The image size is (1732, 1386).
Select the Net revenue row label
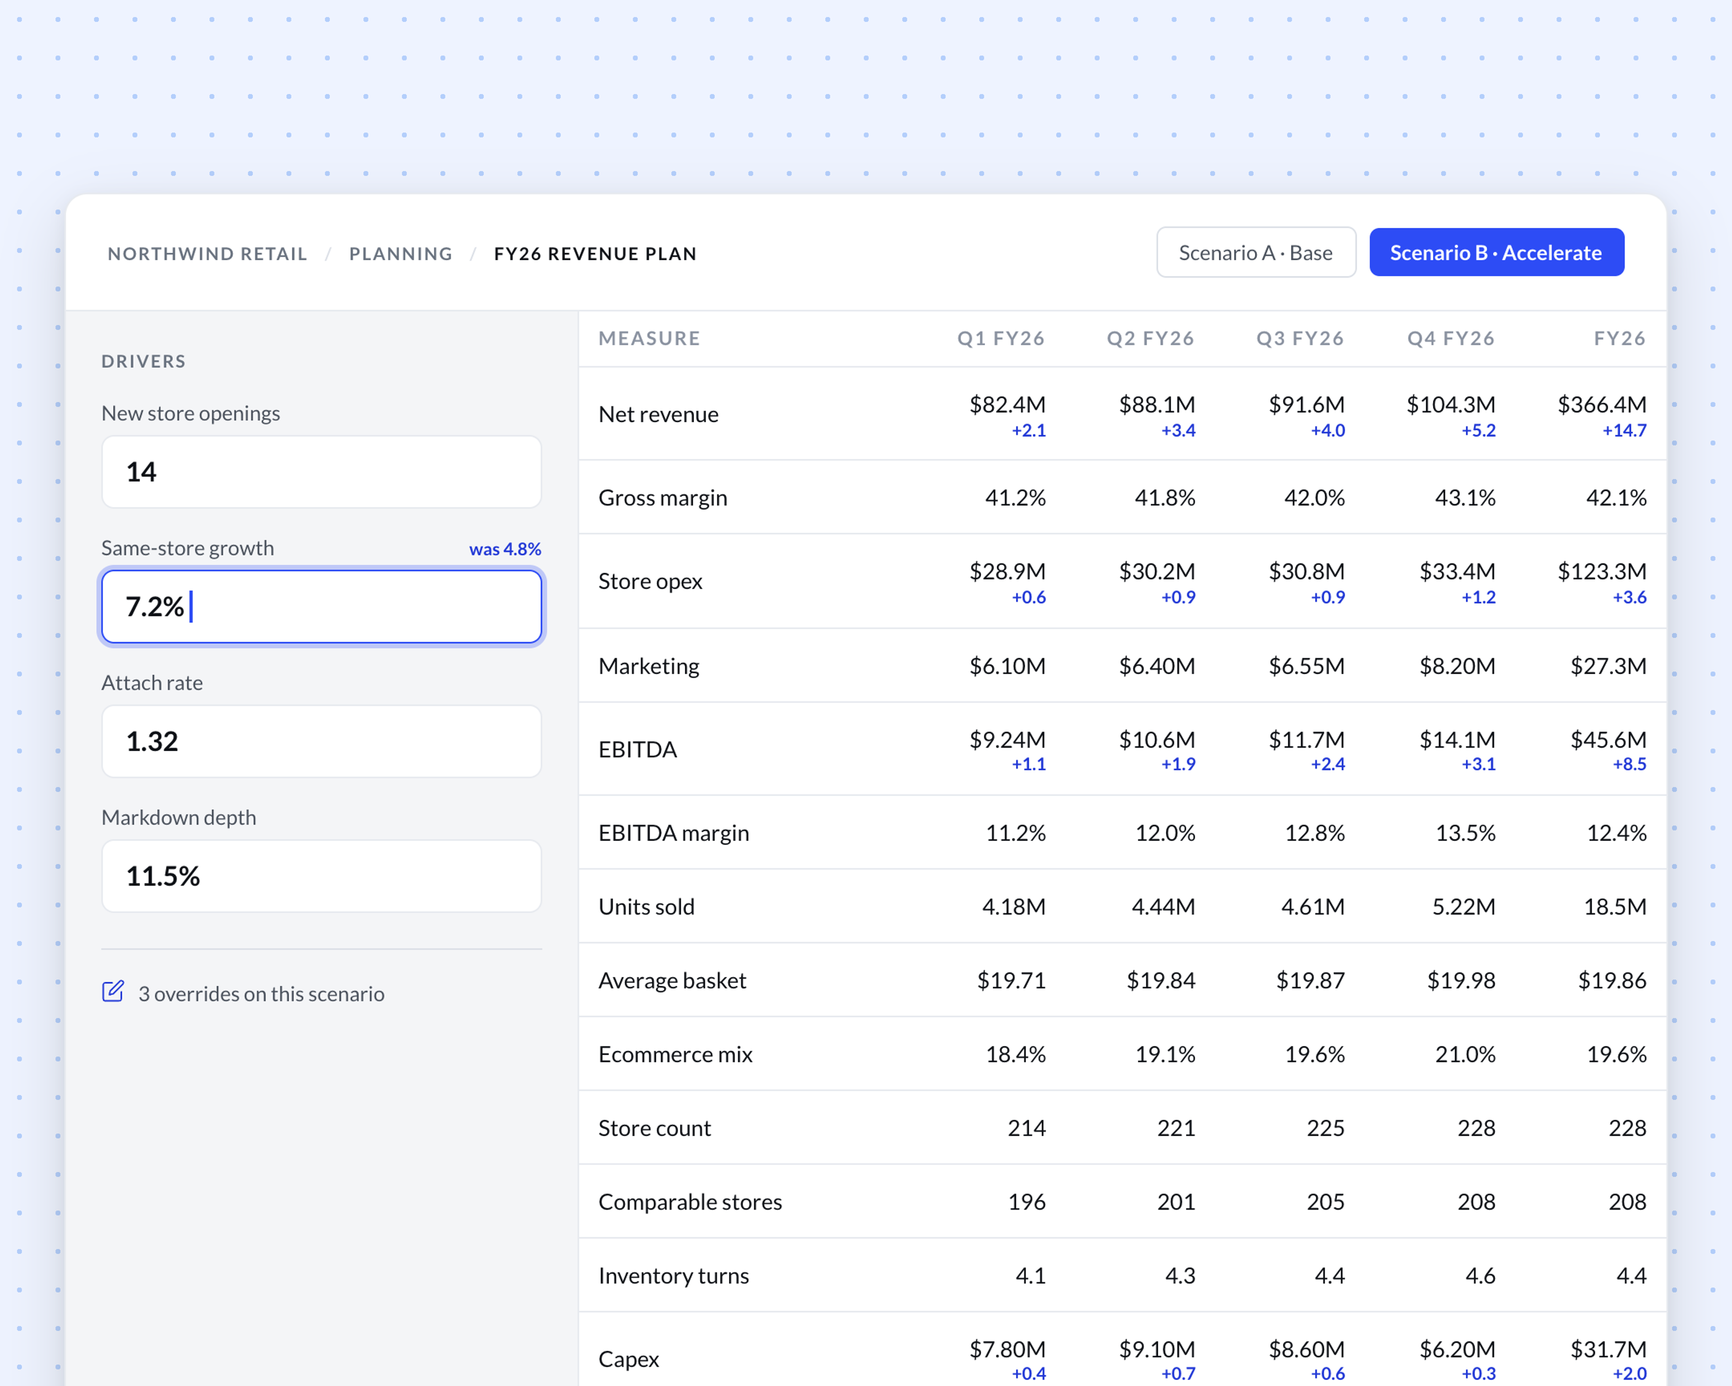pyautogui.click(x=659, y=415)
